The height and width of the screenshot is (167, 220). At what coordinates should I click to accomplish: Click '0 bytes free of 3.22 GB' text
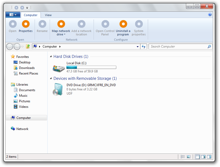(82, 89)
